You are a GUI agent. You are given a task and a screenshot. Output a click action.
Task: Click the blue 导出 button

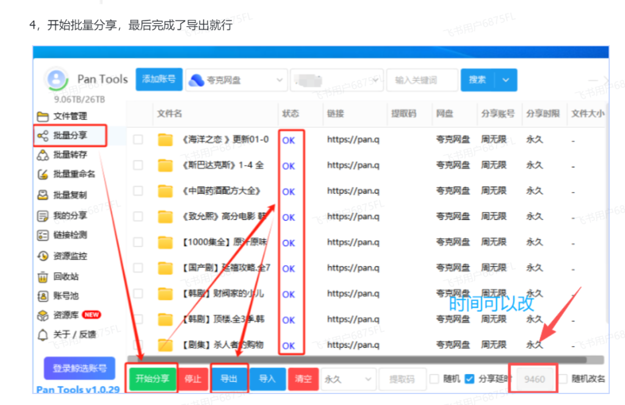[x=229, y=379]
